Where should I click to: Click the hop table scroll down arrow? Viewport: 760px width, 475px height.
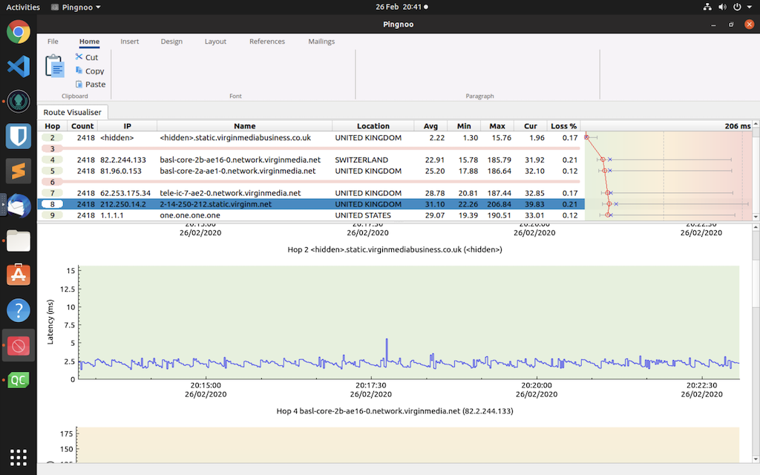[x=756, y=217]
